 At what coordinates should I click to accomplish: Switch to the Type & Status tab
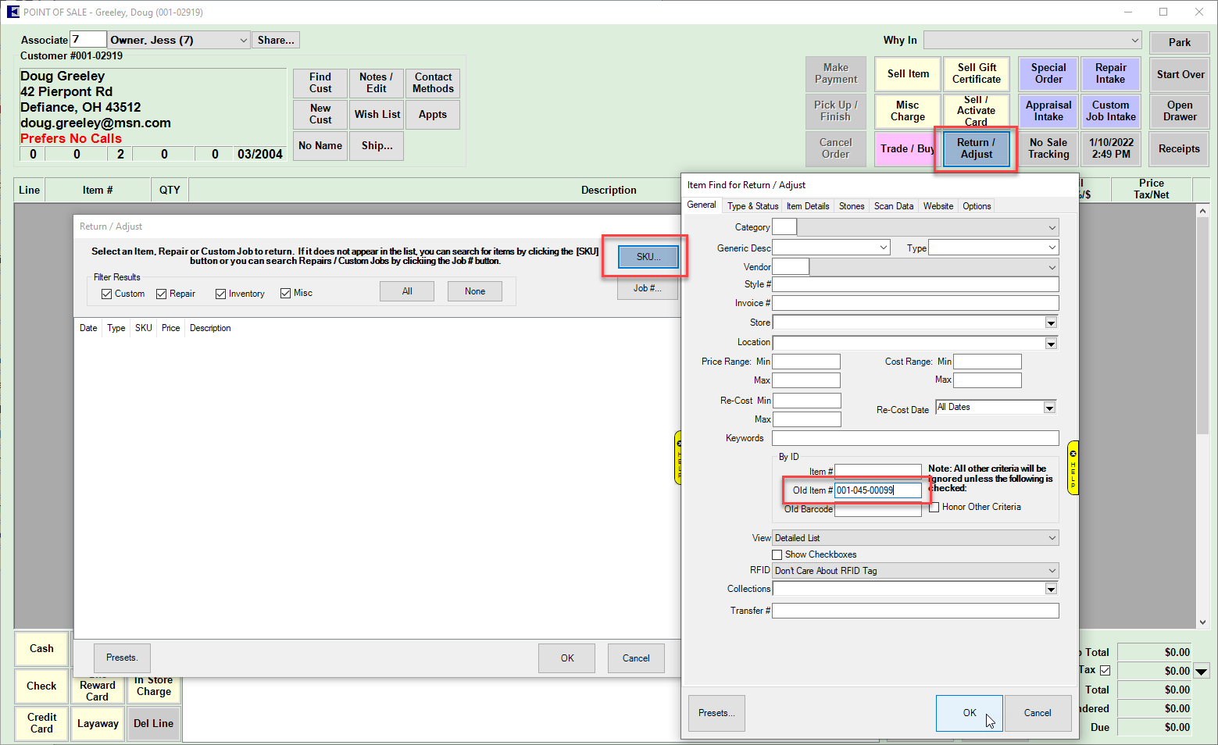(752, 206)
